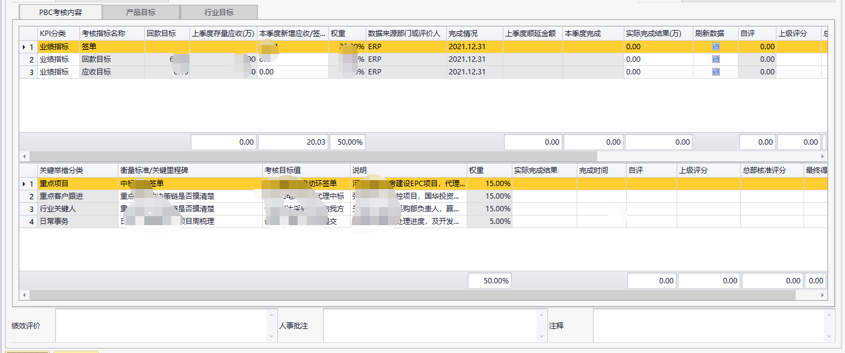Switch to the 产品目标 tab
845x353 pixels.
pyautogui.click(x=141, y=12)
